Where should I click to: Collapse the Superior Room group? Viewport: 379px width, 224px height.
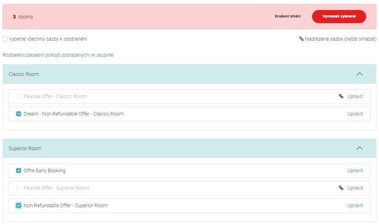[359, 148]
